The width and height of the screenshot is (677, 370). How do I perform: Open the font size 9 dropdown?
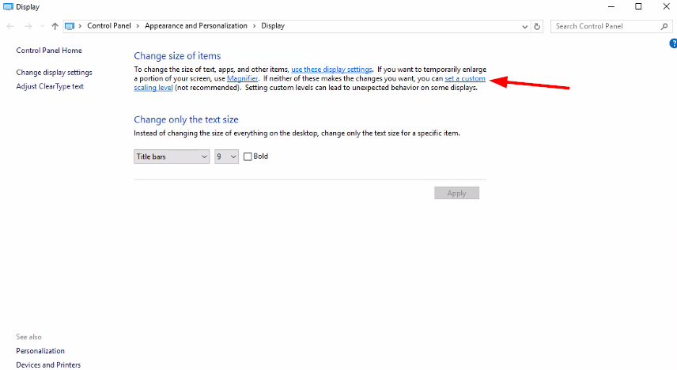(x=226, y=157)
